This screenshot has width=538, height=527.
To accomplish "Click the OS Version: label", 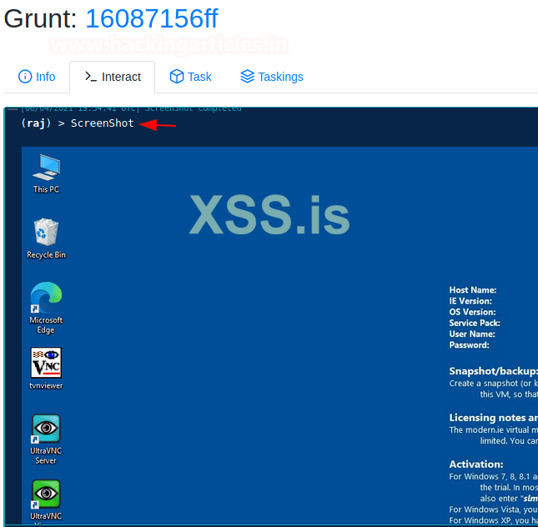I will click(x=472, y=312).
